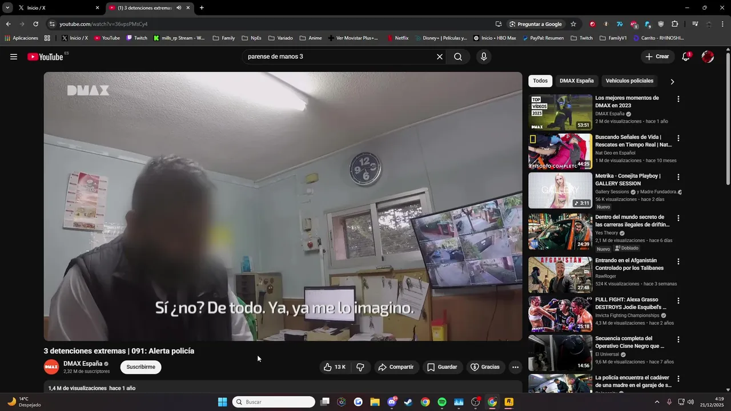This screenshot has height=411, width=731.
Task: Click the browser address bar URL
Action: [103, 24]
